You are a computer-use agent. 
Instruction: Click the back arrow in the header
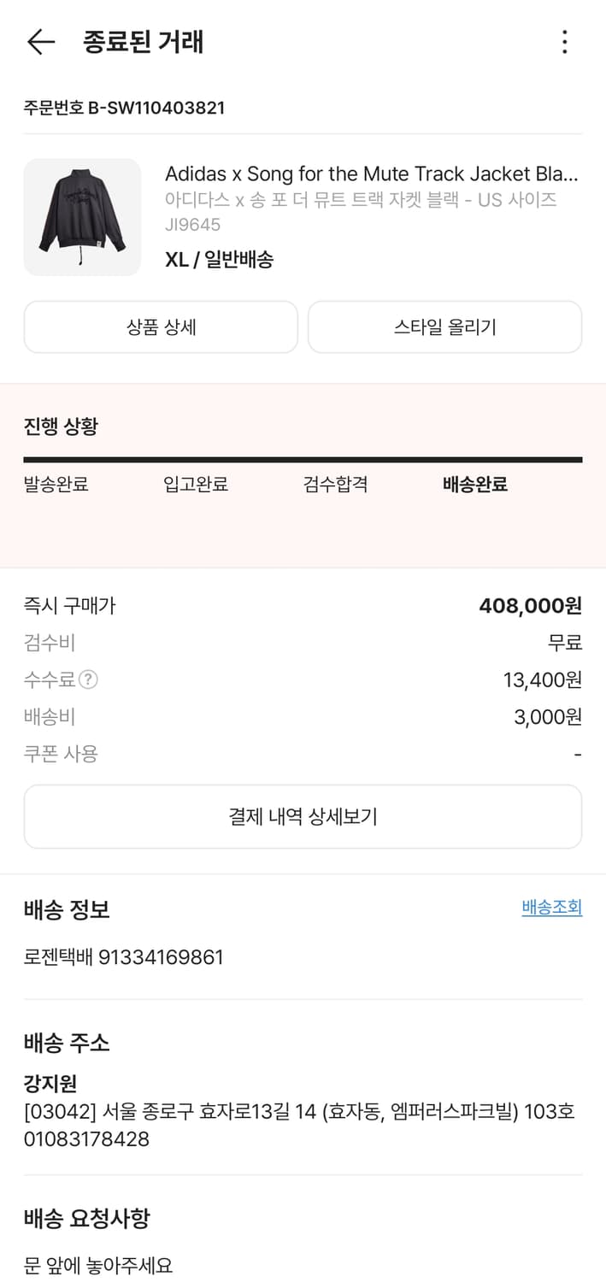(42, 41)
